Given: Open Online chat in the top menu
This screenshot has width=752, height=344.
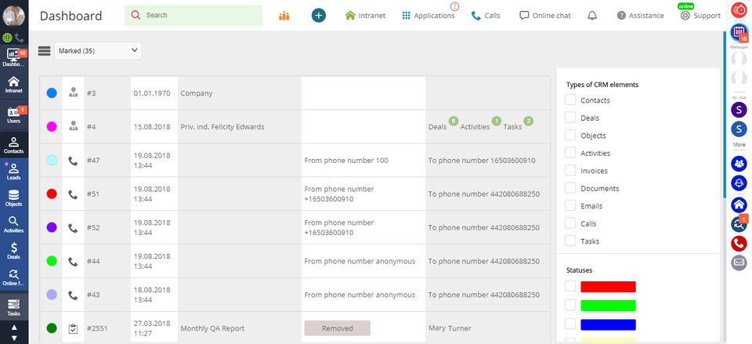Looking at the screenshot, I should coord(545,16).
